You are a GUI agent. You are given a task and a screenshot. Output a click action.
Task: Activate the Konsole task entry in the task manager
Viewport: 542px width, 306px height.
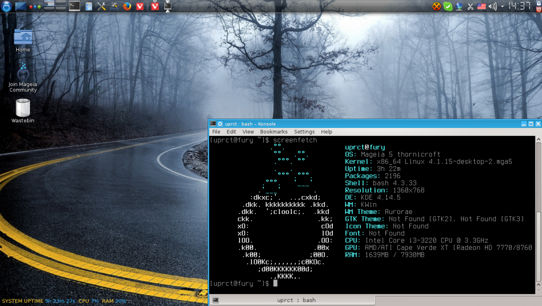(x=167, y=6)
